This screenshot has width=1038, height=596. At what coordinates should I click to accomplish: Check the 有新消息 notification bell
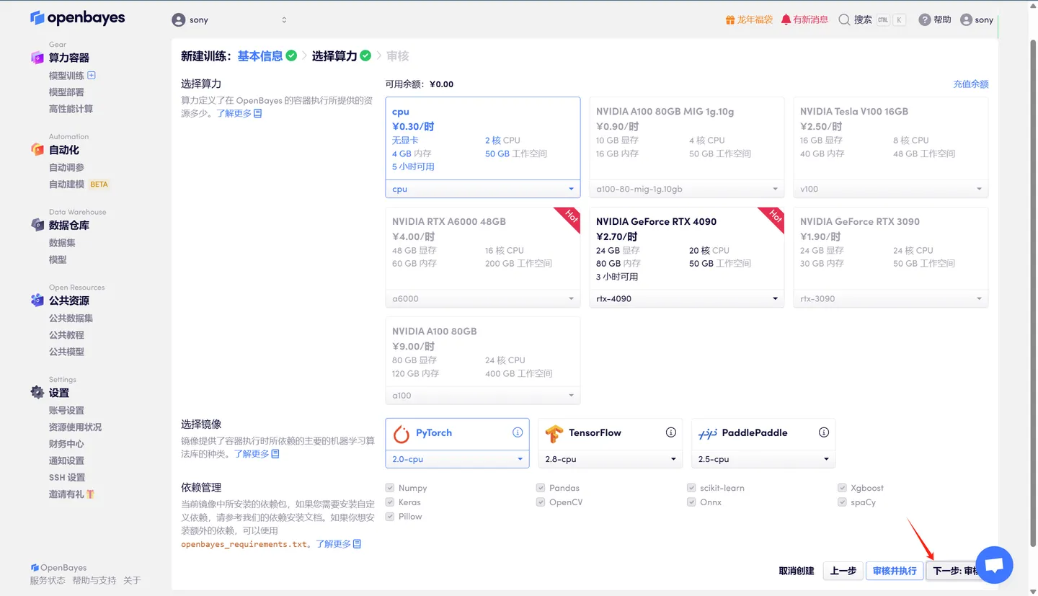[804, 19]
